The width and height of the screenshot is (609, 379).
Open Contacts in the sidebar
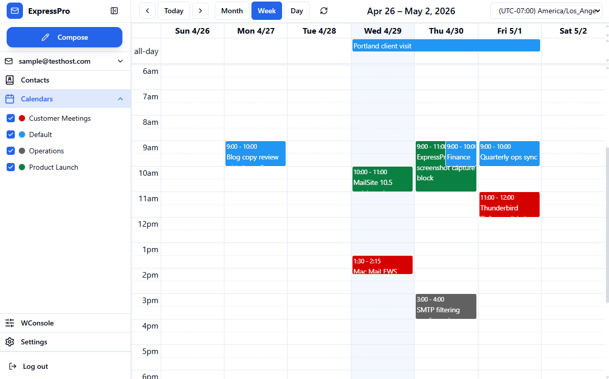tap(65, 80)
